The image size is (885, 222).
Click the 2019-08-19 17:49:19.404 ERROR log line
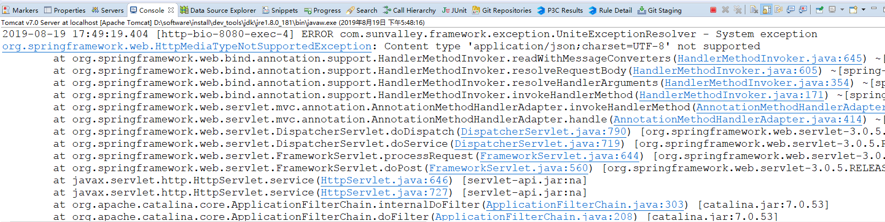410,34
